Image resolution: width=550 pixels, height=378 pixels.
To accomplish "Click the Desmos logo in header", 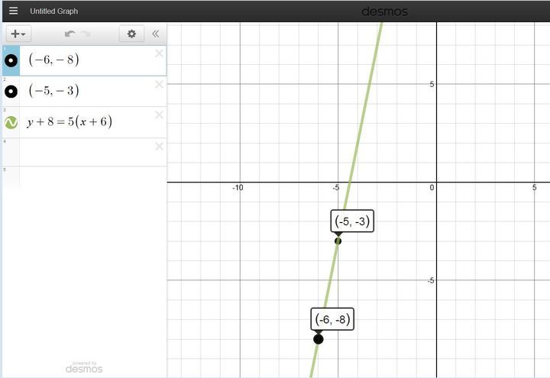I will [x=383, y=11].
